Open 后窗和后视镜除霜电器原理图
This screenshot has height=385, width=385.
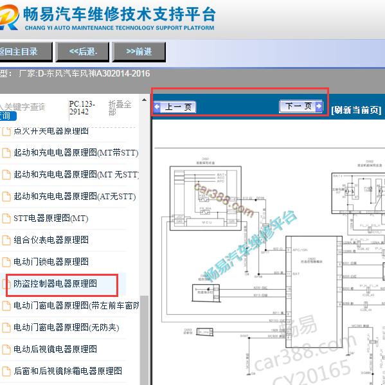67,371
